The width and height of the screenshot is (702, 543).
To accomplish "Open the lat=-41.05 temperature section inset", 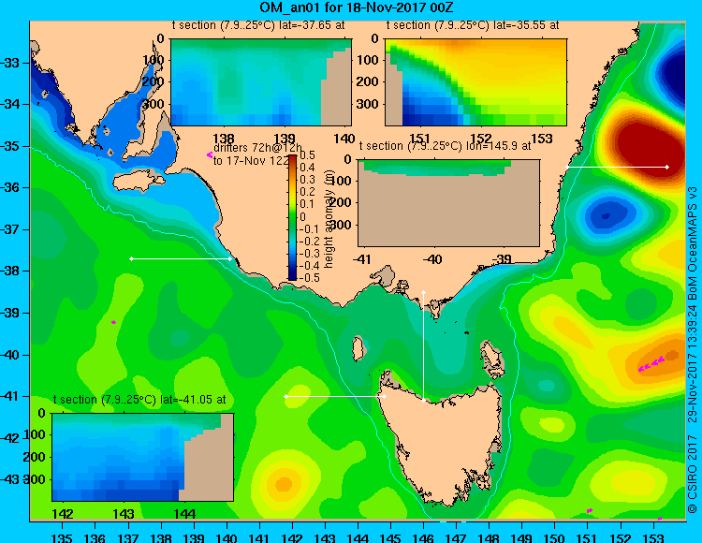I will (143, 457).
